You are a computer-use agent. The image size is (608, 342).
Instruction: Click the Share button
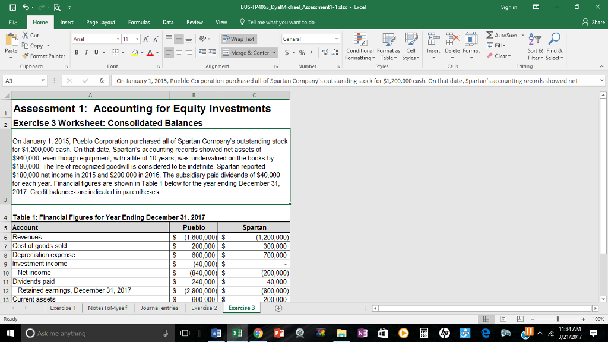595,22
